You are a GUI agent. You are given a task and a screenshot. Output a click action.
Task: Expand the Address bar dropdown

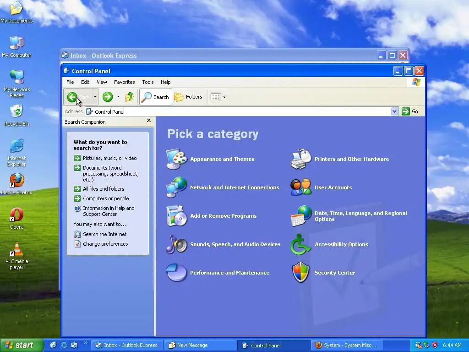394,111
